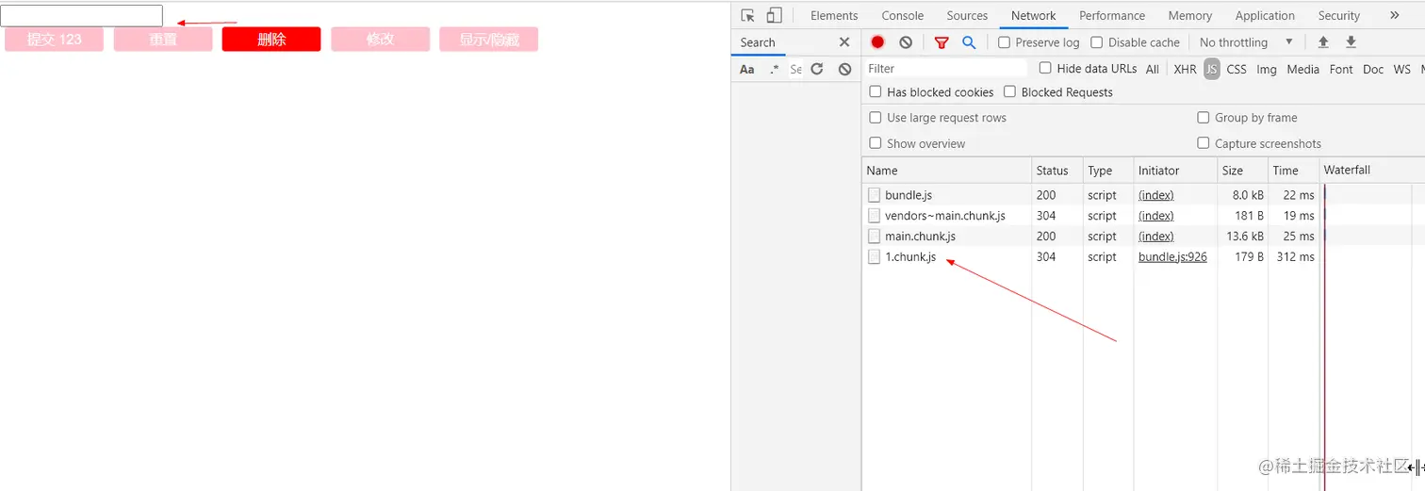Image resolution: width=1425 pixels, height=491 pixels.
Task: Click the export HAR download arrow icon
Action: 1351,42
